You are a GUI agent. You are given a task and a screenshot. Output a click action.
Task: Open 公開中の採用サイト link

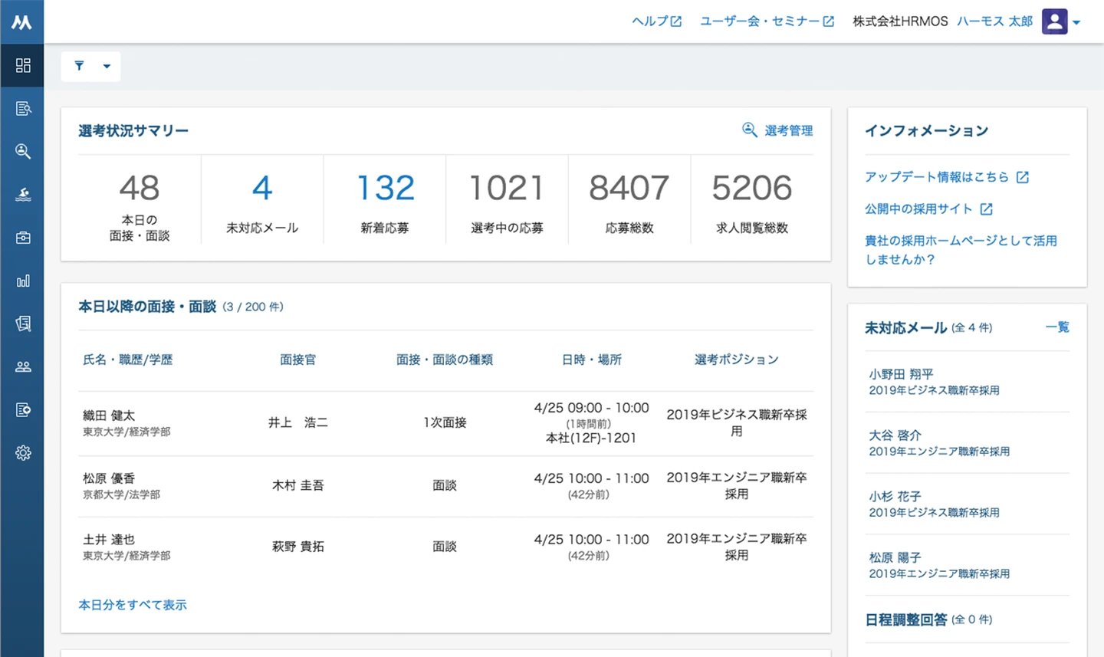918,209
